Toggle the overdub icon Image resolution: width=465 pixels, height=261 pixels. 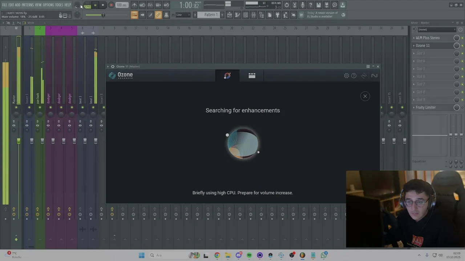(x=158, y=5)
